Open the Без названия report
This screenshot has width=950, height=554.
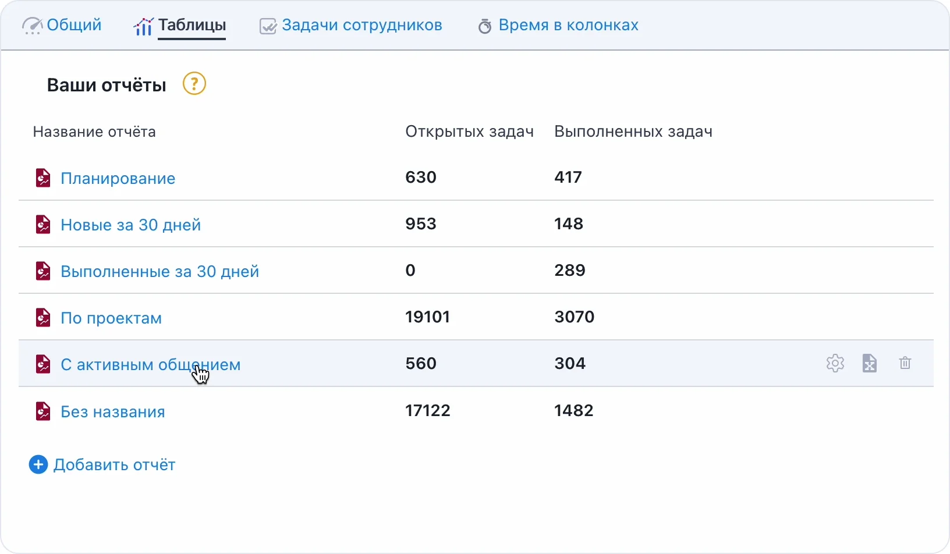tap(113, 411)
